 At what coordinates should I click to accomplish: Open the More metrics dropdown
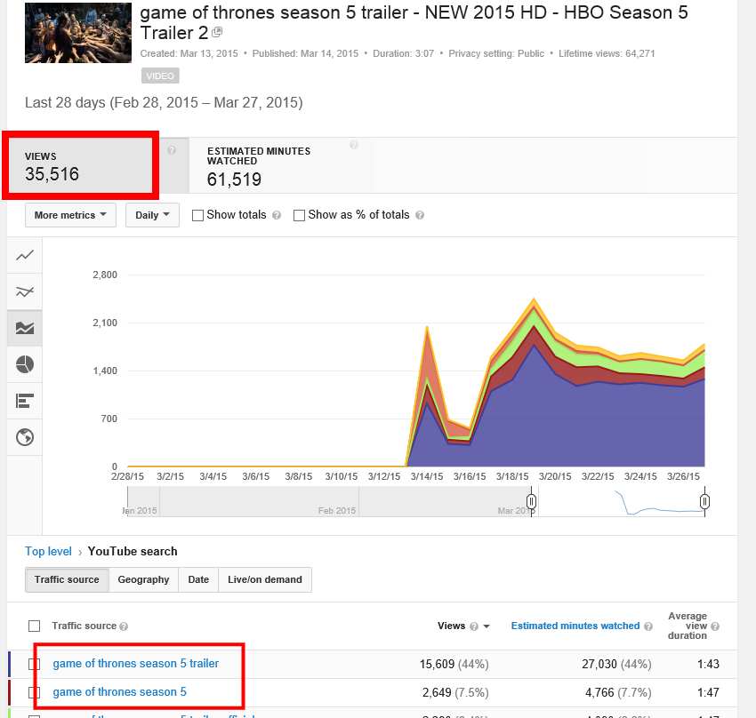70,215
